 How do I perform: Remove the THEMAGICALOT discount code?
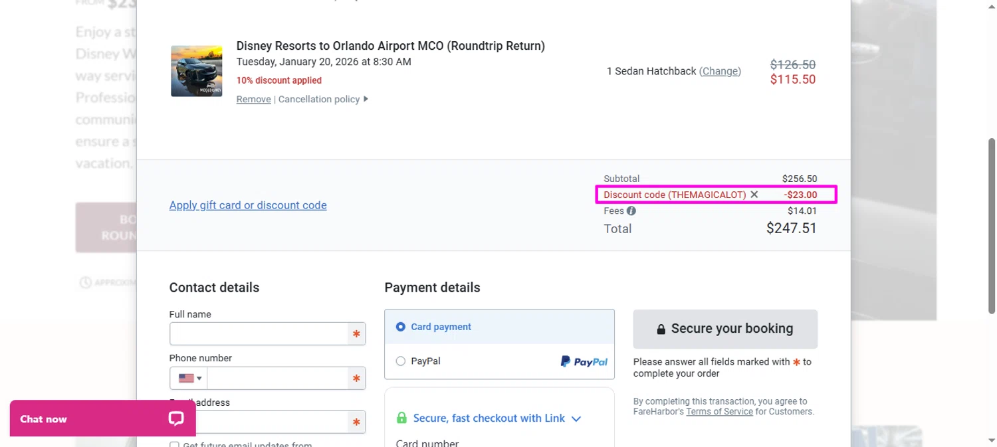click(754, 195)
